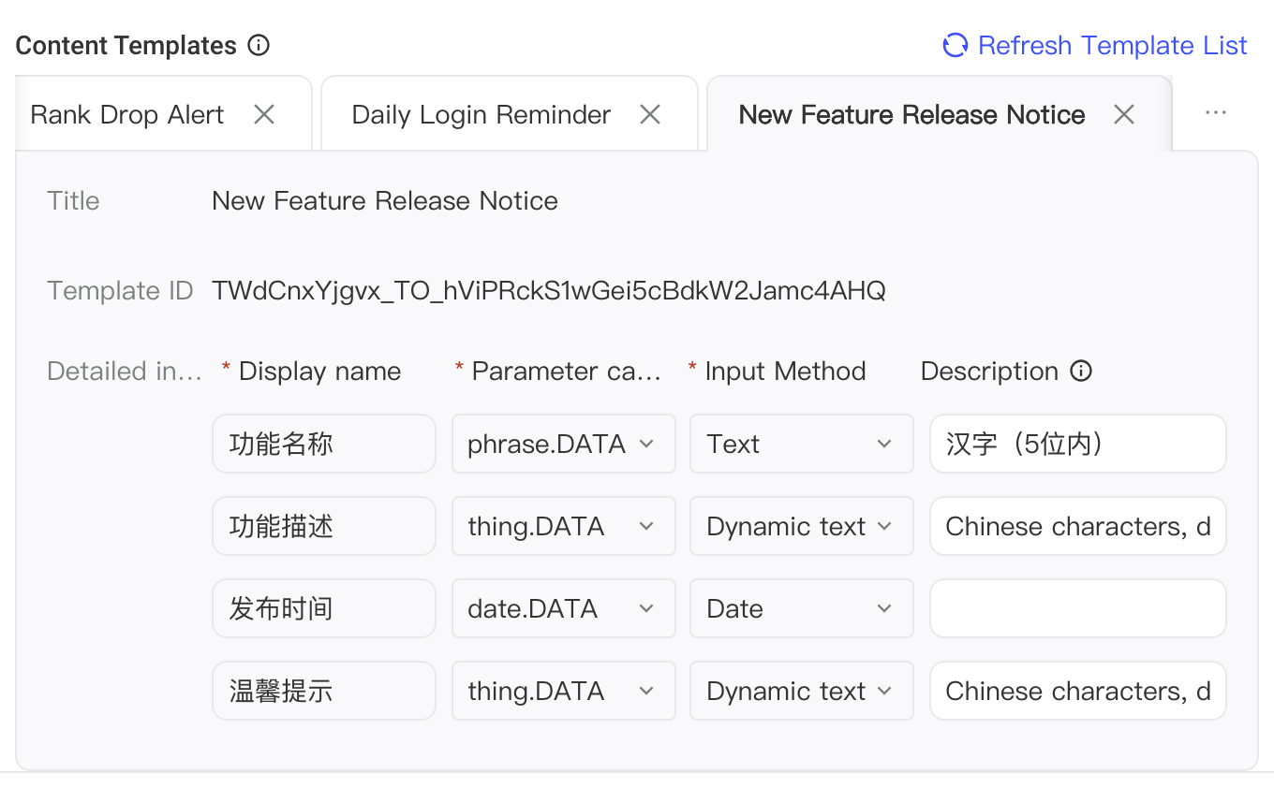Close the New Feature Release Notice tab
Image resolution: width=1274 pixels, height=788 pixels.
click(x=1124, y=114)
